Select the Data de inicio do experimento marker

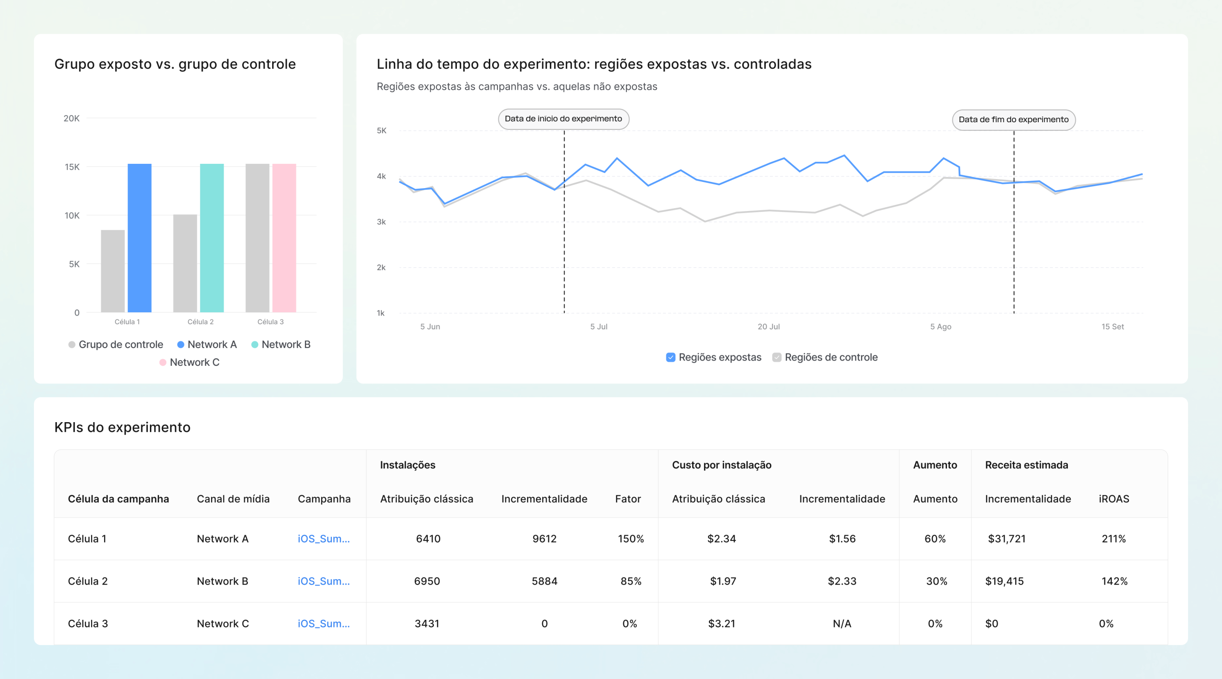coord(564,119)
